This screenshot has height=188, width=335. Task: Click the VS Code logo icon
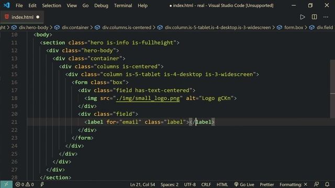[6, 5]
